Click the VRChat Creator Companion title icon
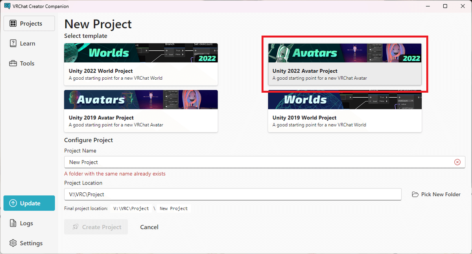Viewport: 472px width, 254px height. (7, 6)
